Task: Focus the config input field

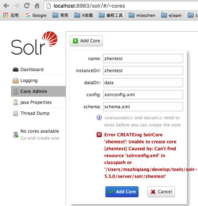Action: pyautogui.click(x=143, y=95)
